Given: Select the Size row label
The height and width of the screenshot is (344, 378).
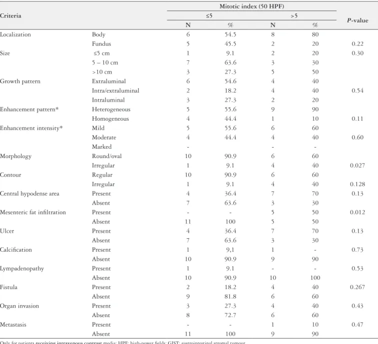Looking at the screenshot, I should (x=5, y=53).
